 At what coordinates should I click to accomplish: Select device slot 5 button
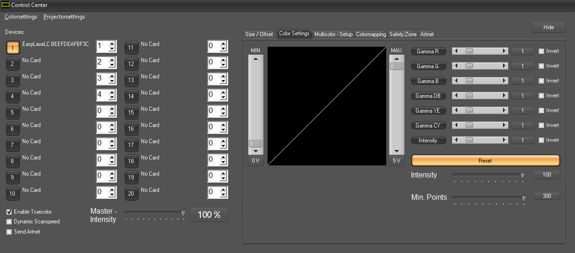click(x=13, y=112)
